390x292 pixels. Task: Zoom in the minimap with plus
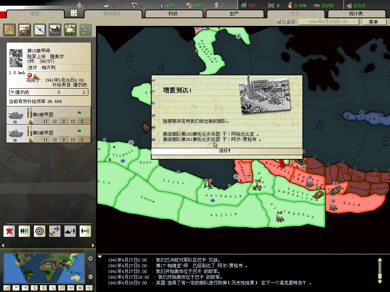(x=91, y=259)
